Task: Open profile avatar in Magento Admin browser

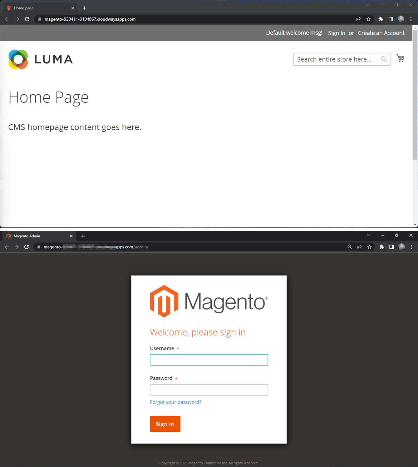Action: 401,247
